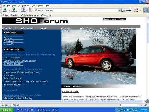
Task: Expand the URL bar history dropdown
Action: click(119, 10)
